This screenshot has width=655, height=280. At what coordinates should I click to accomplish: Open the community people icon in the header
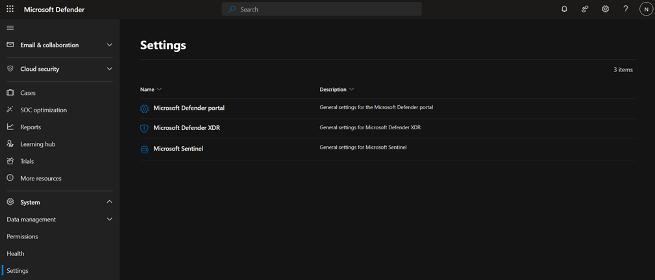pos(585,9)
